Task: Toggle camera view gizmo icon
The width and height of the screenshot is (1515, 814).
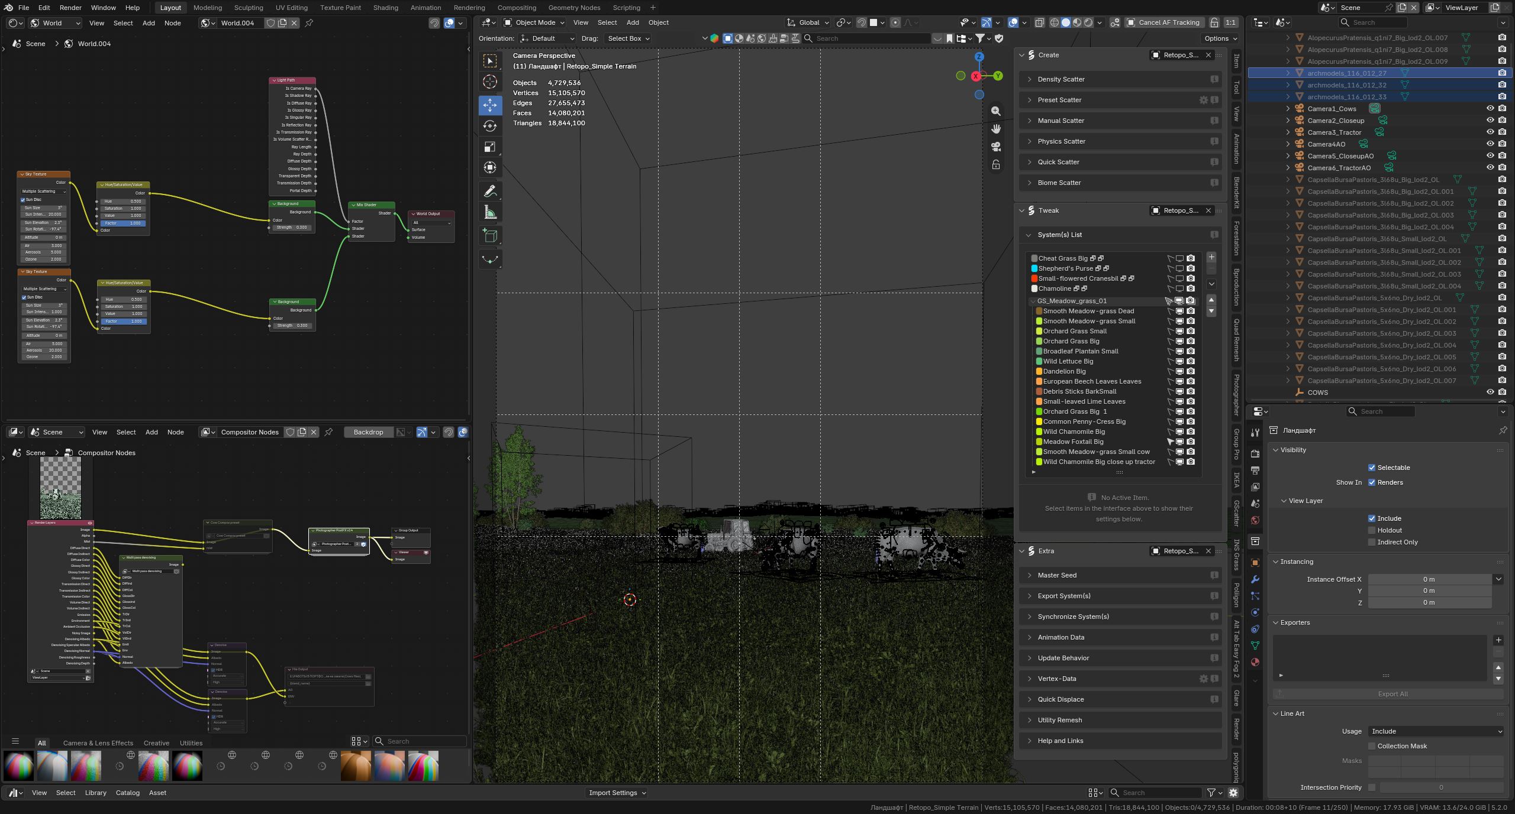Action: pyautogui.click(x=996, y=147)
